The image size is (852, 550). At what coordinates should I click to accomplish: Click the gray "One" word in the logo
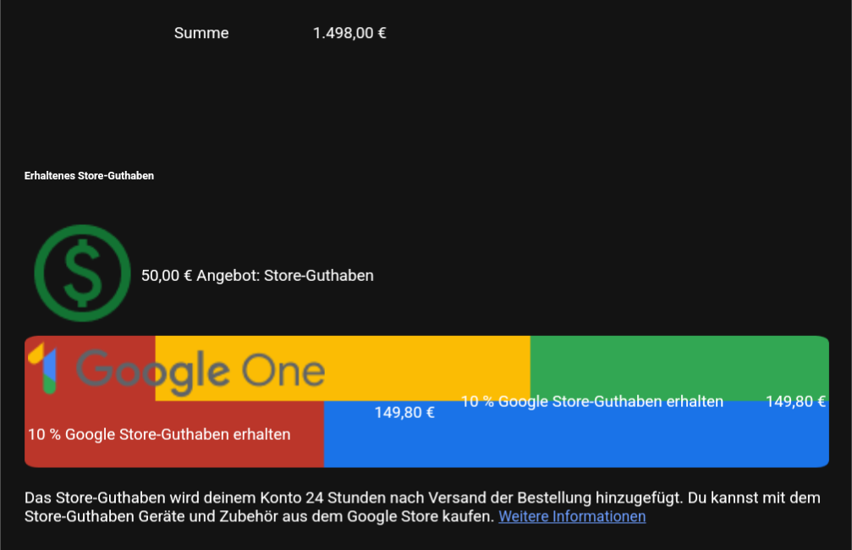tap(283, 371)
